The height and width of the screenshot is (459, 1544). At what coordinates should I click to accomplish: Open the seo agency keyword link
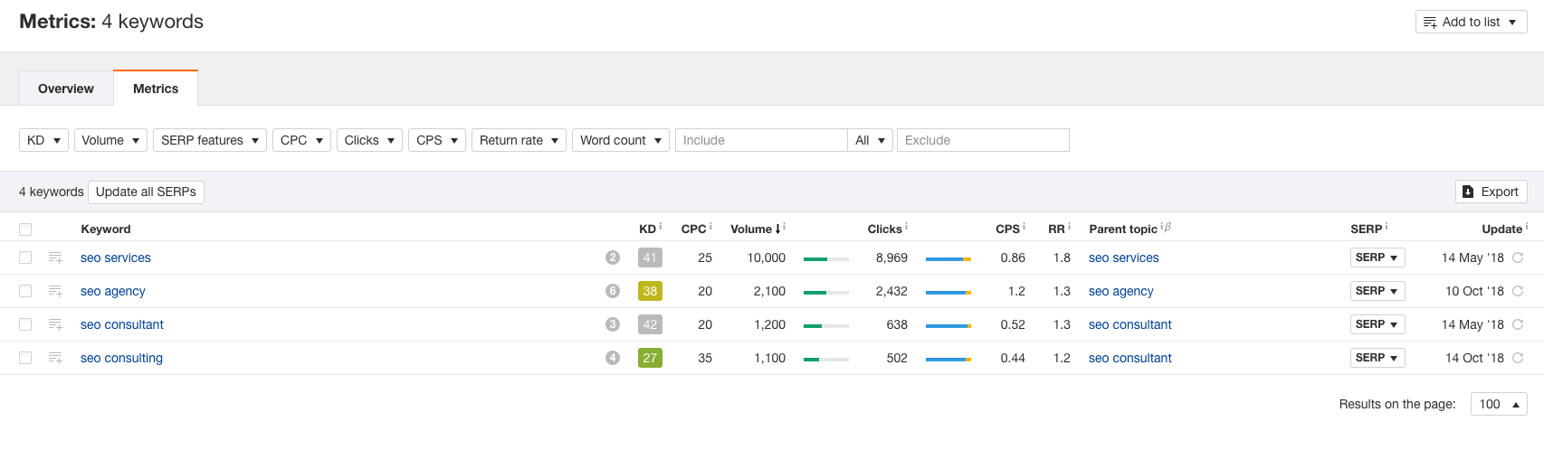[x=113, y=291]
